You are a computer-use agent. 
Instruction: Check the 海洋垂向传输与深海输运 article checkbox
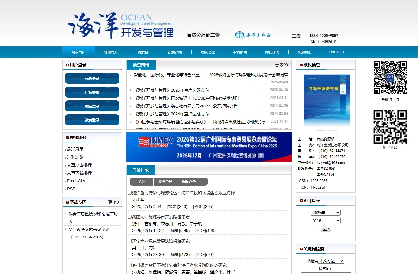tap(129, 193)
